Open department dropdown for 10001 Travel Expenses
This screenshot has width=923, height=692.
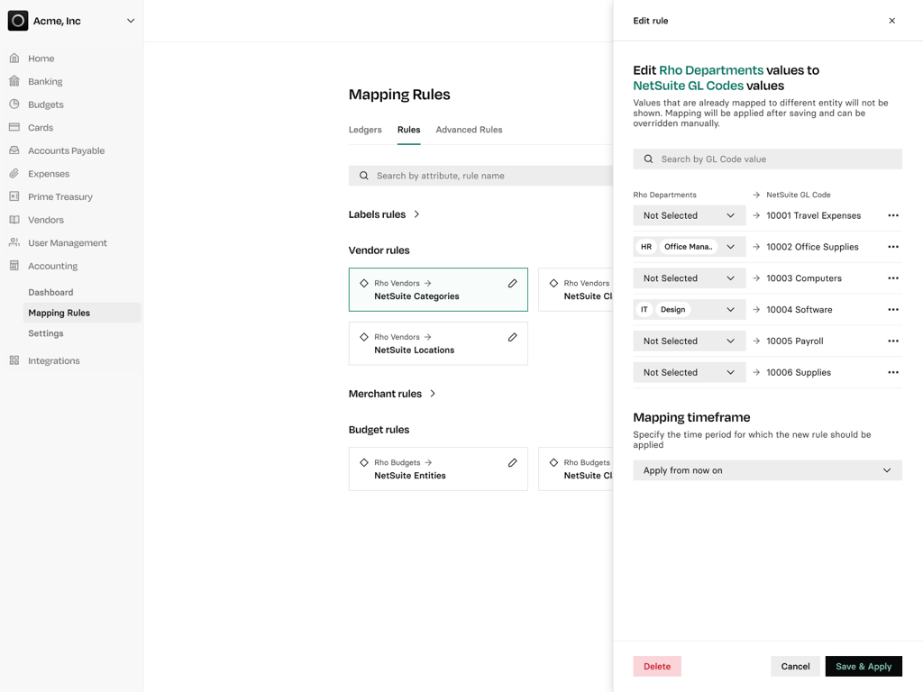click(690, 215)
